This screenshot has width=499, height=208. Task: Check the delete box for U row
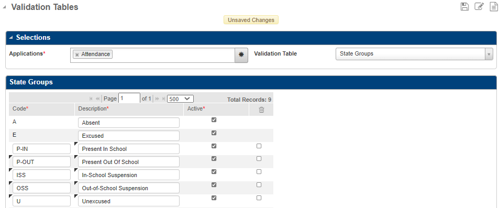click(x=259, y=198)
